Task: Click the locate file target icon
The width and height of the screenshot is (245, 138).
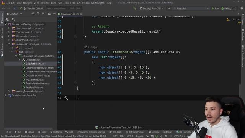Action: point(33,14)
